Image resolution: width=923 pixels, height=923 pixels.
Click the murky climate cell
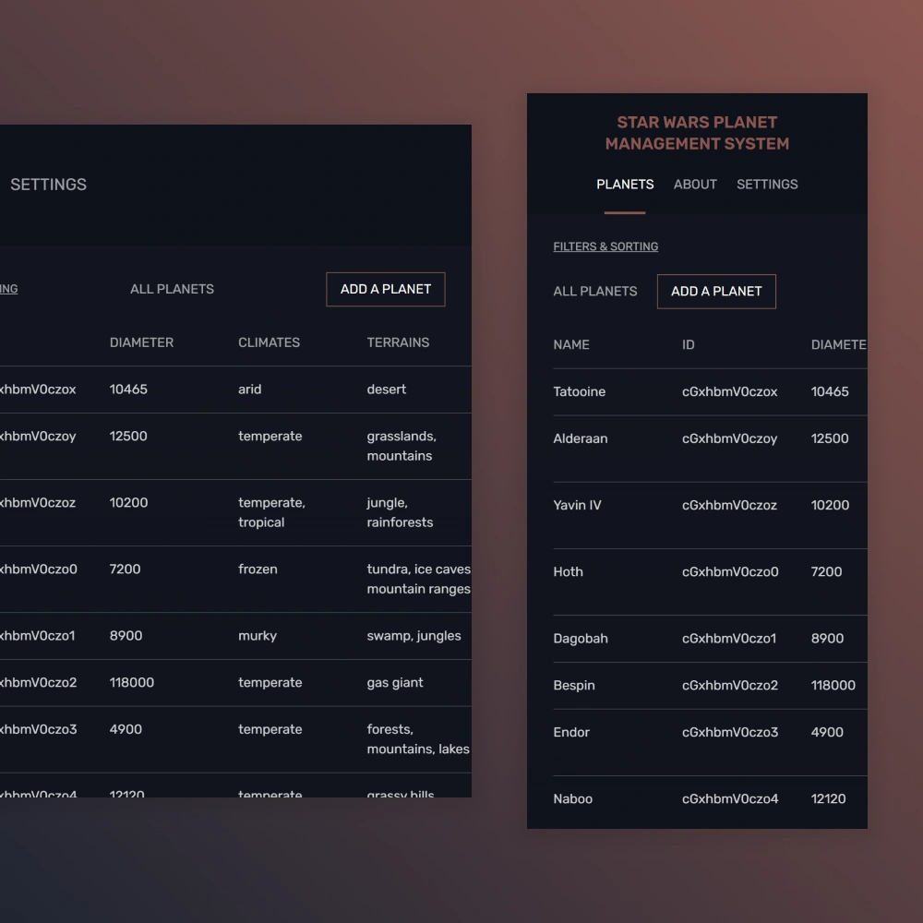click(258, 636)
